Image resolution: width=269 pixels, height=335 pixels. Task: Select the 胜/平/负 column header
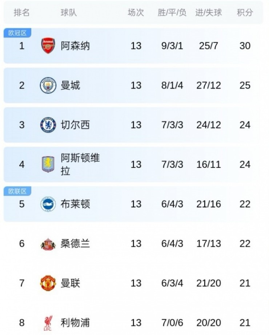(172, 13)
